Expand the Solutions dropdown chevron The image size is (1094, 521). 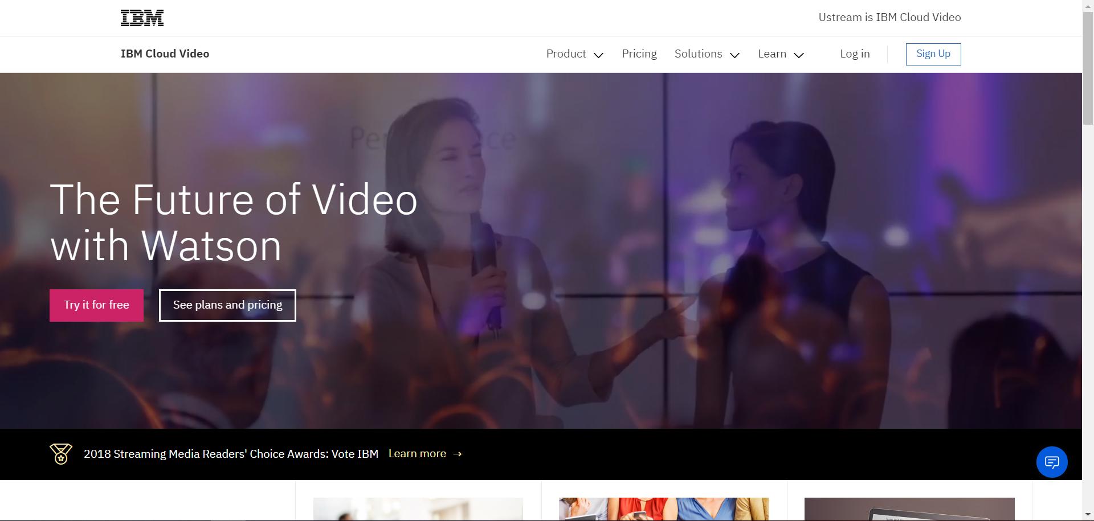[x=734, y=55]
